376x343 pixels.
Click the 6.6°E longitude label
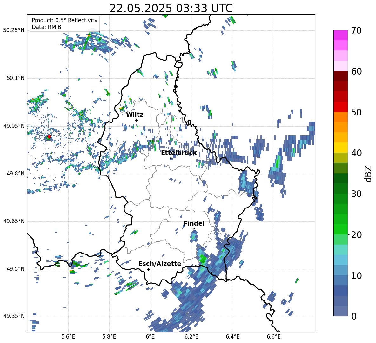click(x=274, y=337)
